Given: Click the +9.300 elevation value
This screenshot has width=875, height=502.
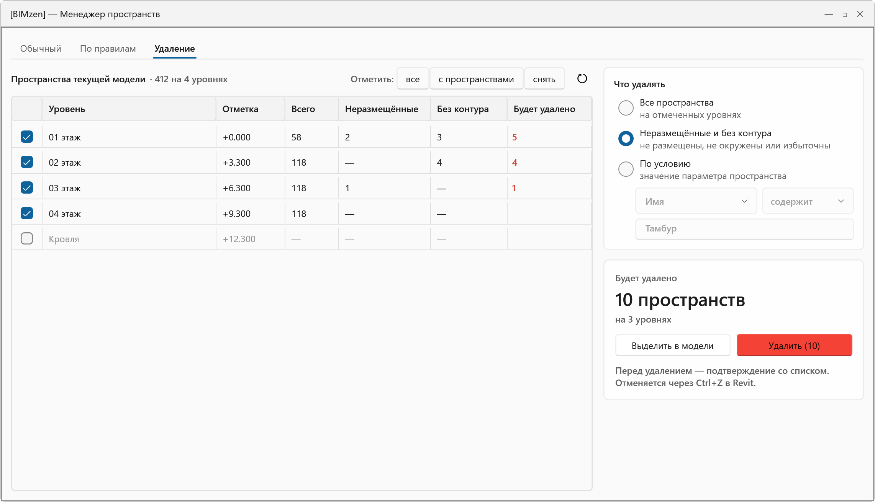Looking at the screenshot, I should (x=237, y=214).
